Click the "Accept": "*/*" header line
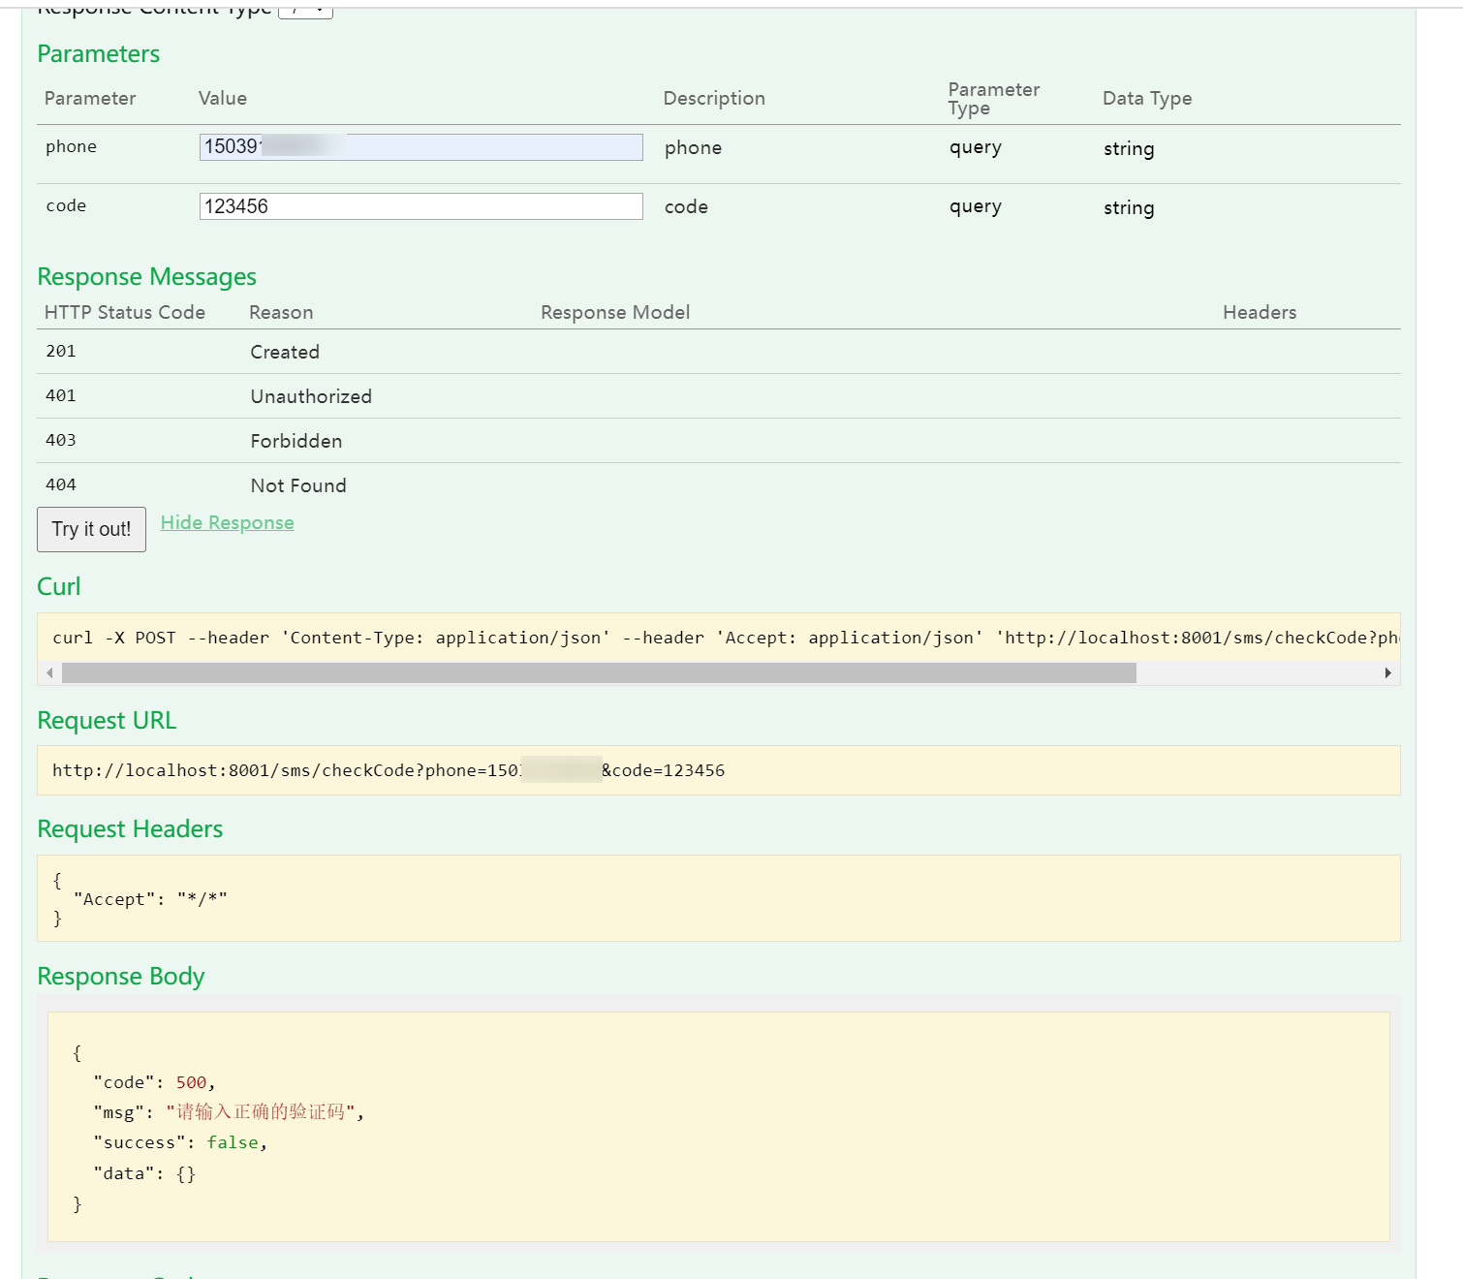1463x1279 pixels. [150, 899]
